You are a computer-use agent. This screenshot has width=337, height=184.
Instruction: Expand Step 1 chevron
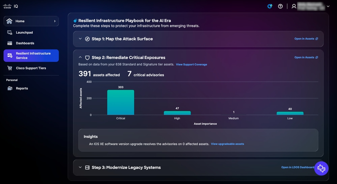click(x=80, y=39)
